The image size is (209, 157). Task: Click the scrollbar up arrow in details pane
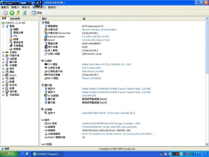point(207,19)
